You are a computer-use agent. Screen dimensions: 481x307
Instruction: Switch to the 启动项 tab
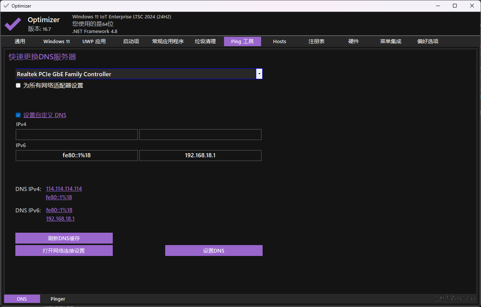pyautogui.click(x=131, y=41)
